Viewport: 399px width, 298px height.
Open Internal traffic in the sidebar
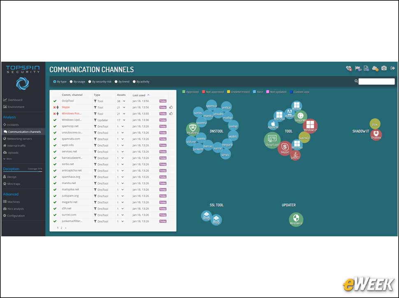[14, 146]
